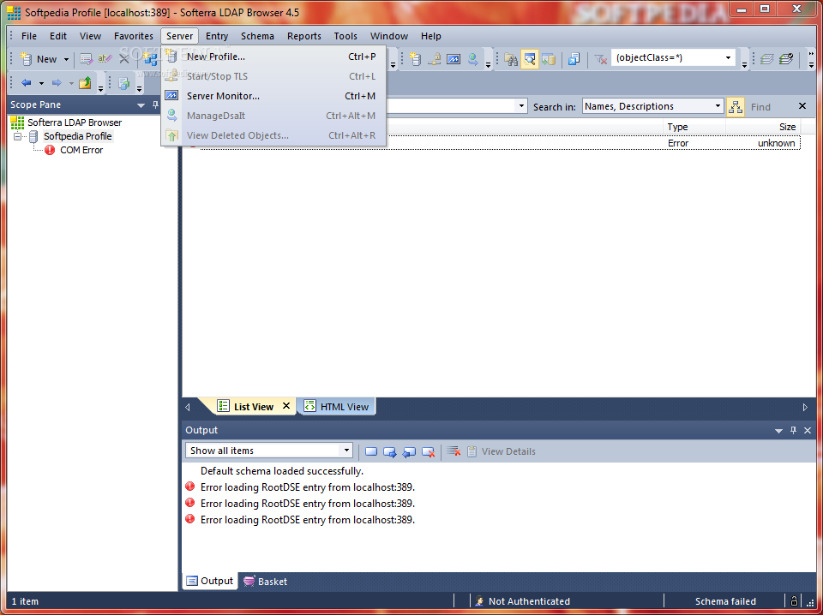Close the List View tab
This screenshot has height=615, width=823.
286,406
